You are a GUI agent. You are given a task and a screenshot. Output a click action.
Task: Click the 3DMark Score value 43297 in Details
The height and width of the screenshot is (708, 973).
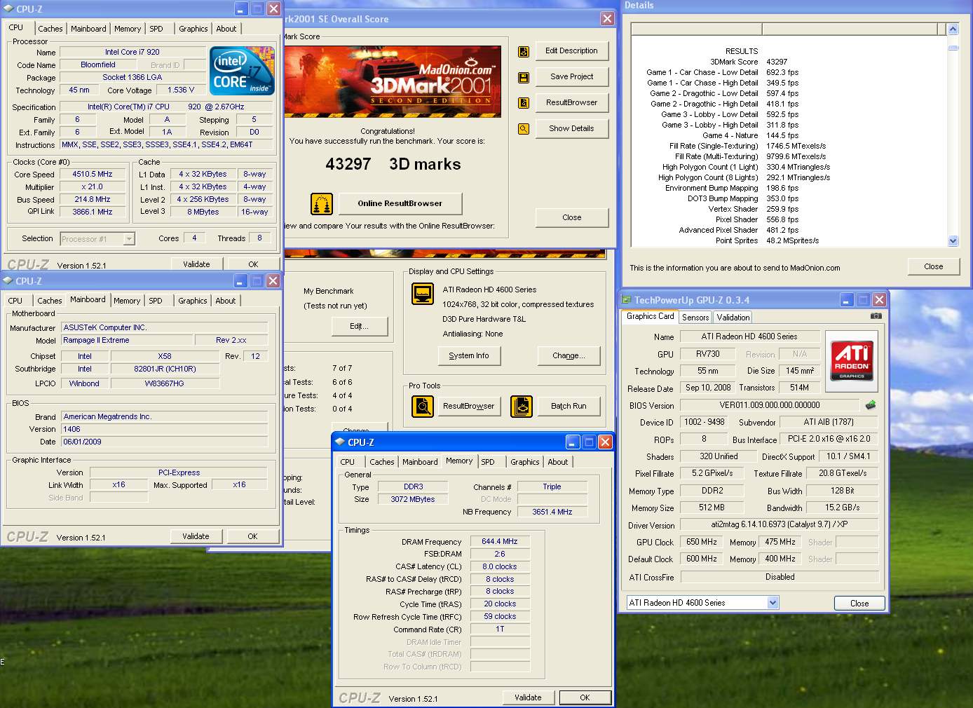[x=777, y=62]
